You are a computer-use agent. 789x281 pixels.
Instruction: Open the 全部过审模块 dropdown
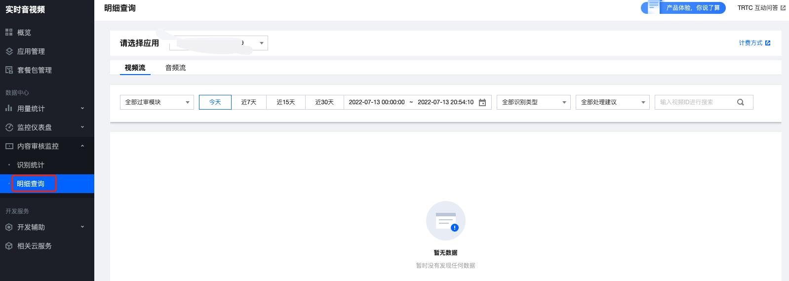(x=157, y=102)
